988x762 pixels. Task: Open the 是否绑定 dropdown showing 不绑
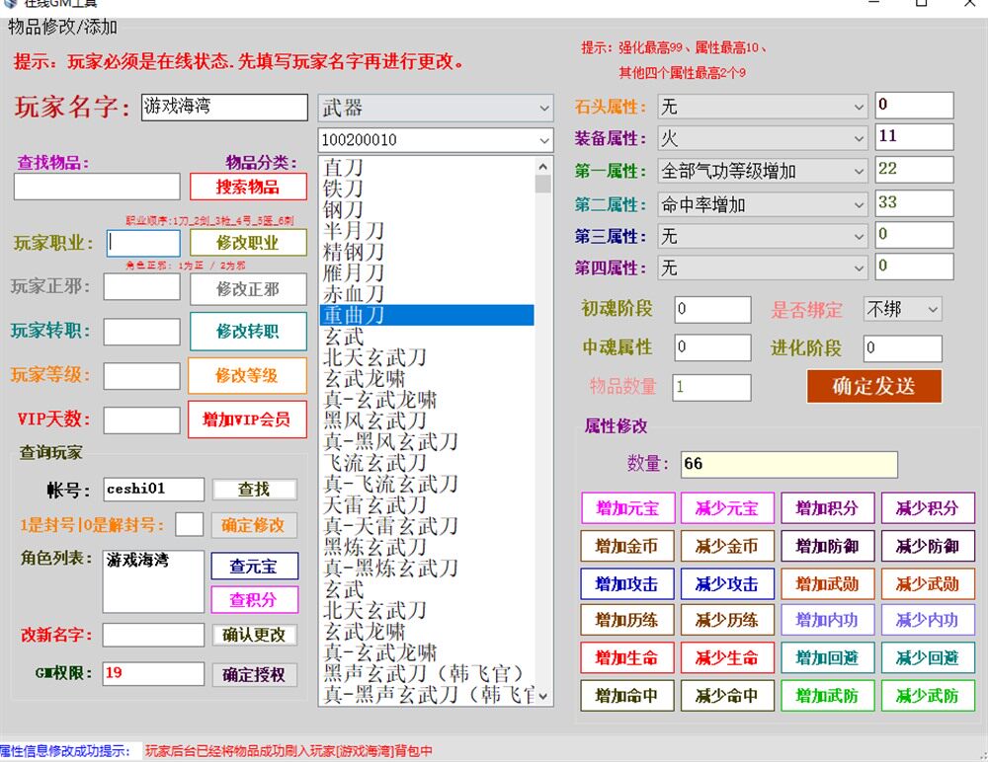[902, 309]
